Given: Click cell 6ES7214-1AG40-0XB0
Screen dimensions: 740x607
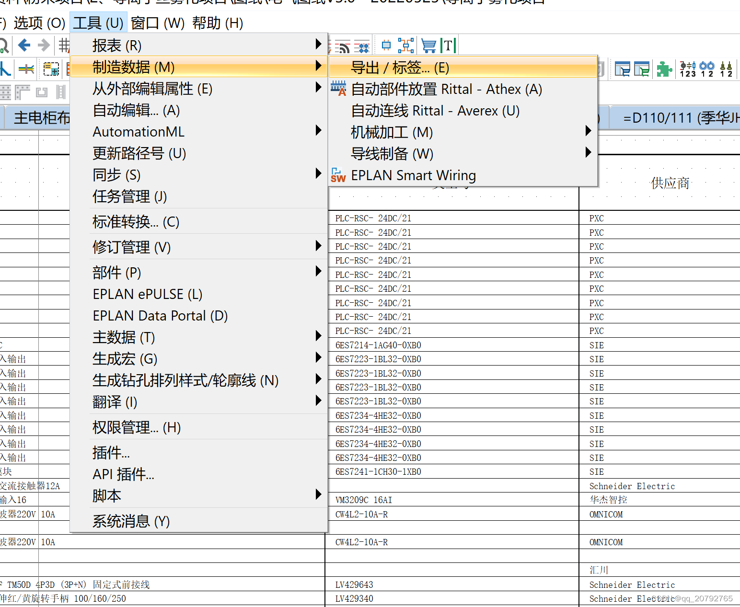Looking at the screenshot, I should click(x=378, y=345).
